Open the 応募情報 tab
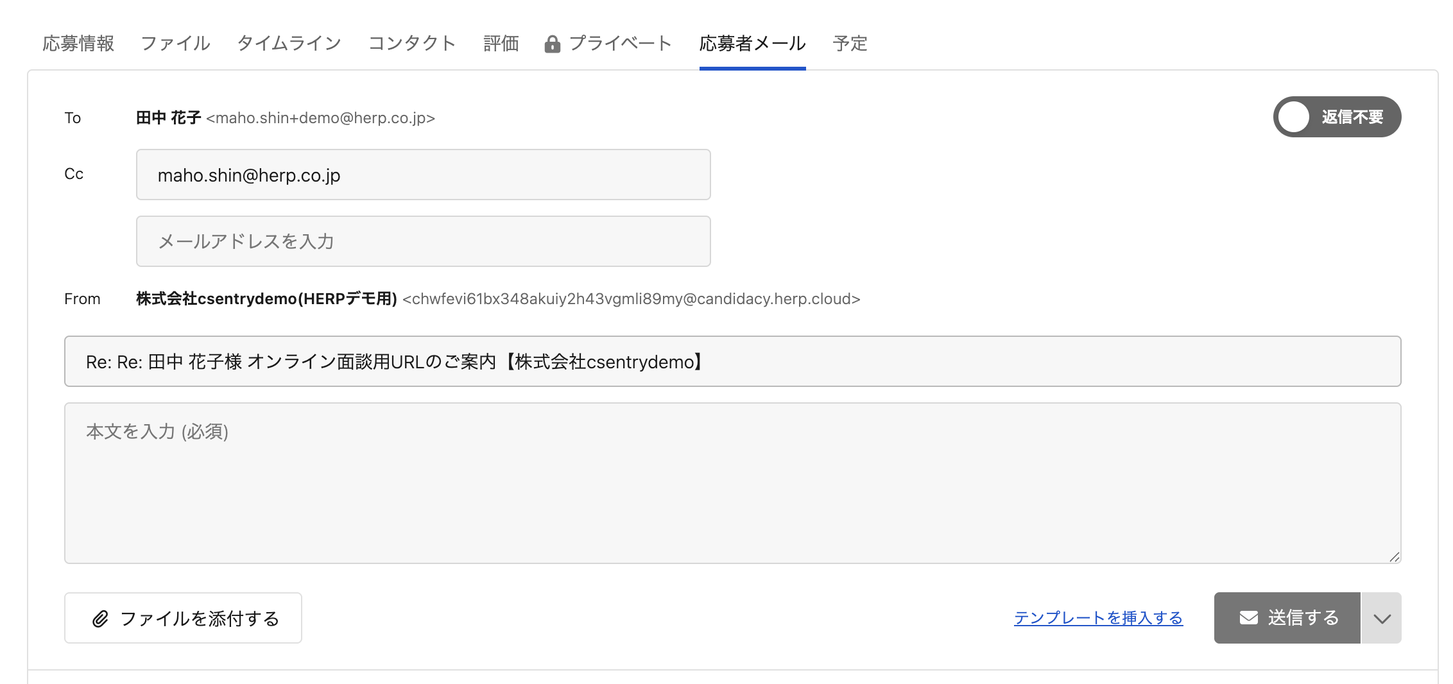 click(78, 44)
